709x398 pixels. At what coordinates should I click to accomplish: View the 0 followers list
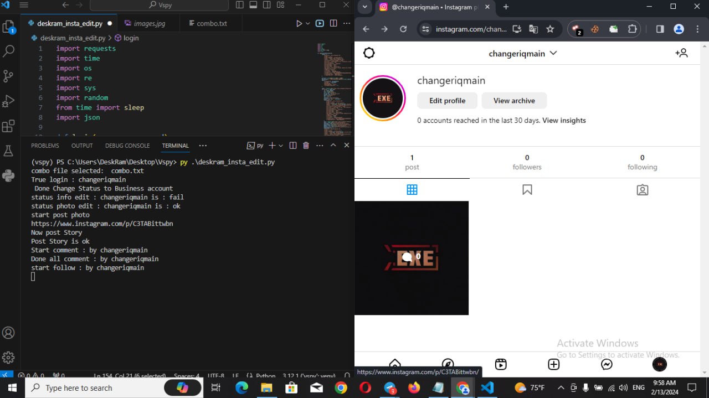(527, 162)
